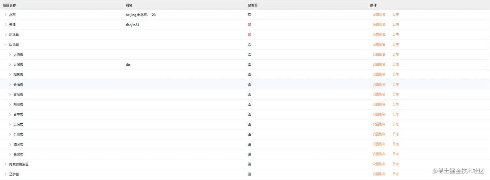Click 设置别名 for 临汾市
This screenshot has width=490, height=180.
click(379, 144)
